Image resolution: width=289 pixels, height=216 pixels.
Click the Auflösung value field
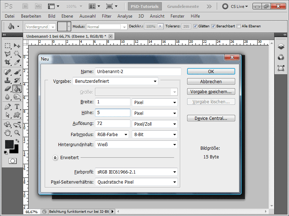(x=113, y=123)
